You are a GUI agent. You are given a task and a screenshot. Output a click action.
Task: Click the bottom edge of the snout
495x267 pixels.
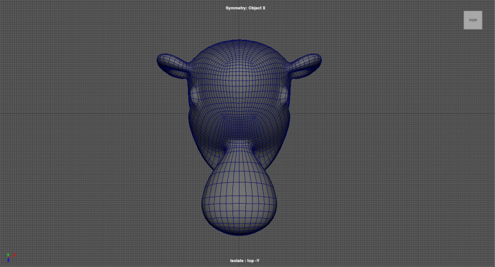(238, 233)
